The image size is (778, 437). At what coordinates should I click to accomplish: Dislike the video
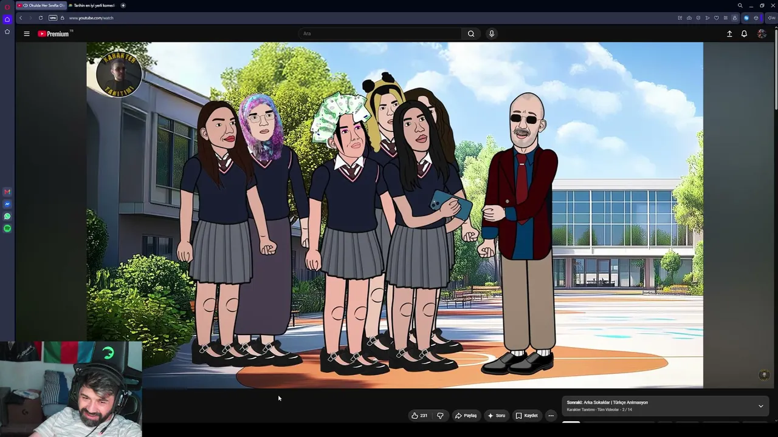point(440,416)
